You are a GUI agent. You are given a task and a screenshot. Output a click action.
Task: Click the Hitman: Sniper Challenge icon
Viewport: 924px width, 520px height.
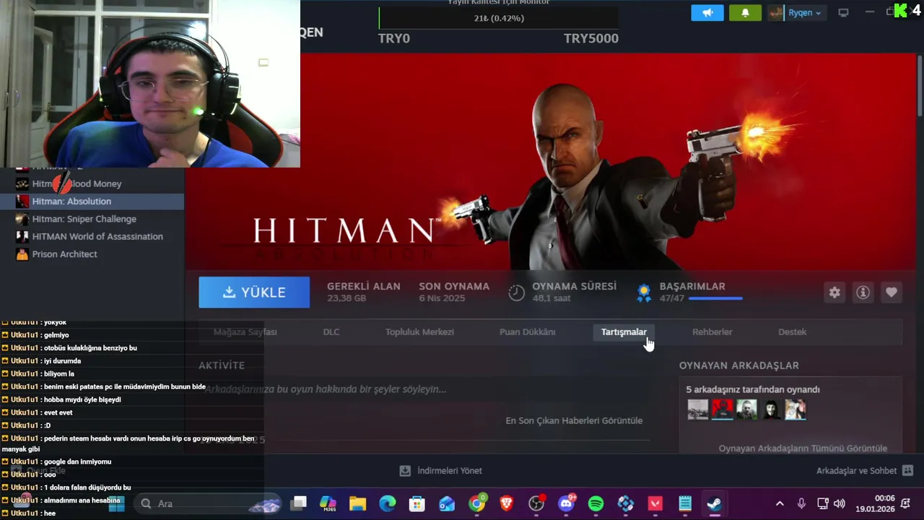point(22,219)
